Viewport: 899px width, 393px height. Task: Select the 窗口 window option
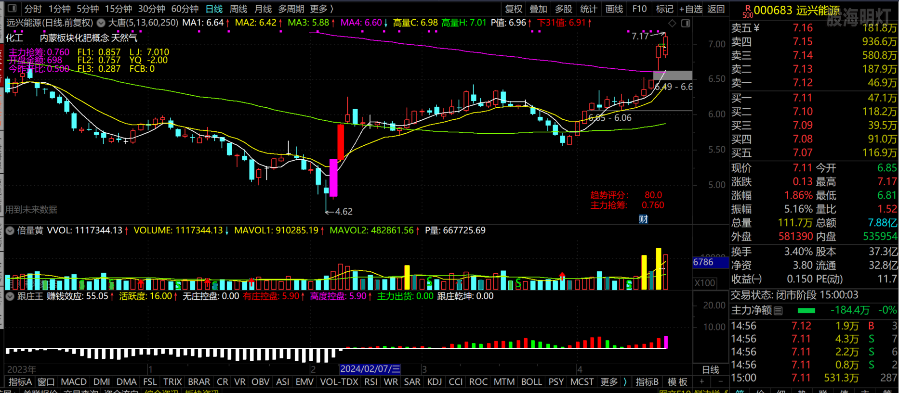click(46, 382)
